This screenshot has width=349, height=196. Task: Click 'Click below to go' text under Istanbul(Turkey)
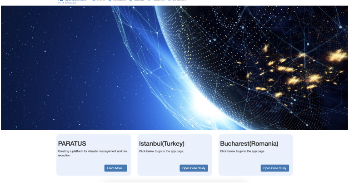pyautogui.click(x=161, y=151)
